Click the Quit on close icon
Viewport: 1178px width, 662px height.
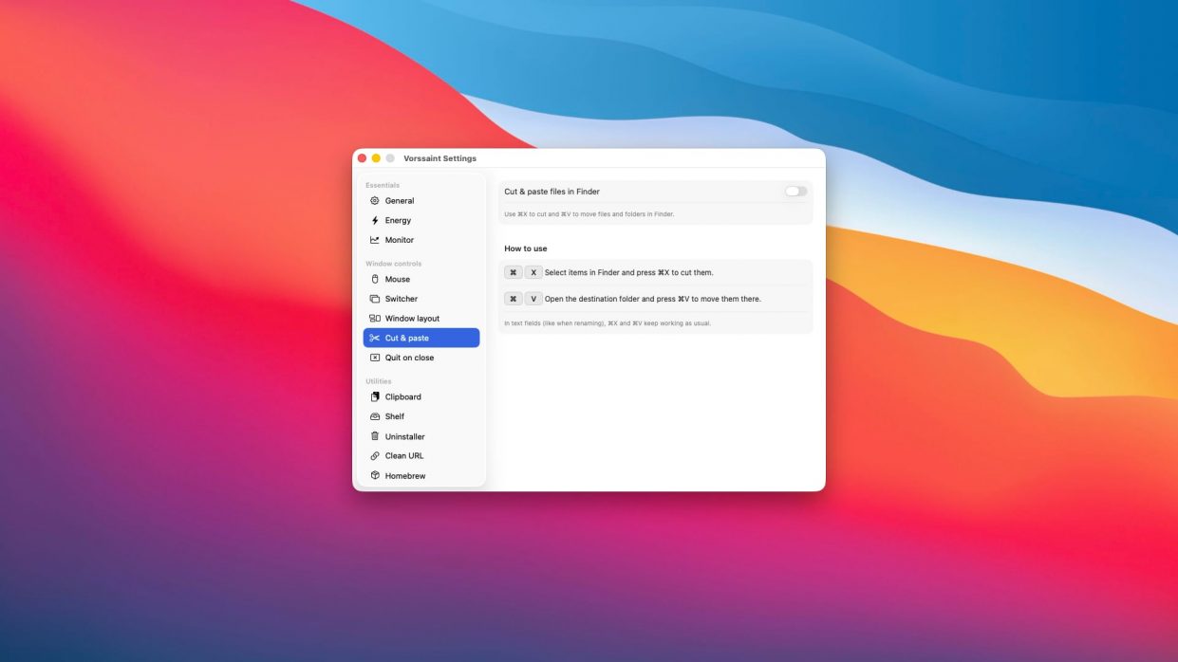pyautogui.click(x=375, y=358)
